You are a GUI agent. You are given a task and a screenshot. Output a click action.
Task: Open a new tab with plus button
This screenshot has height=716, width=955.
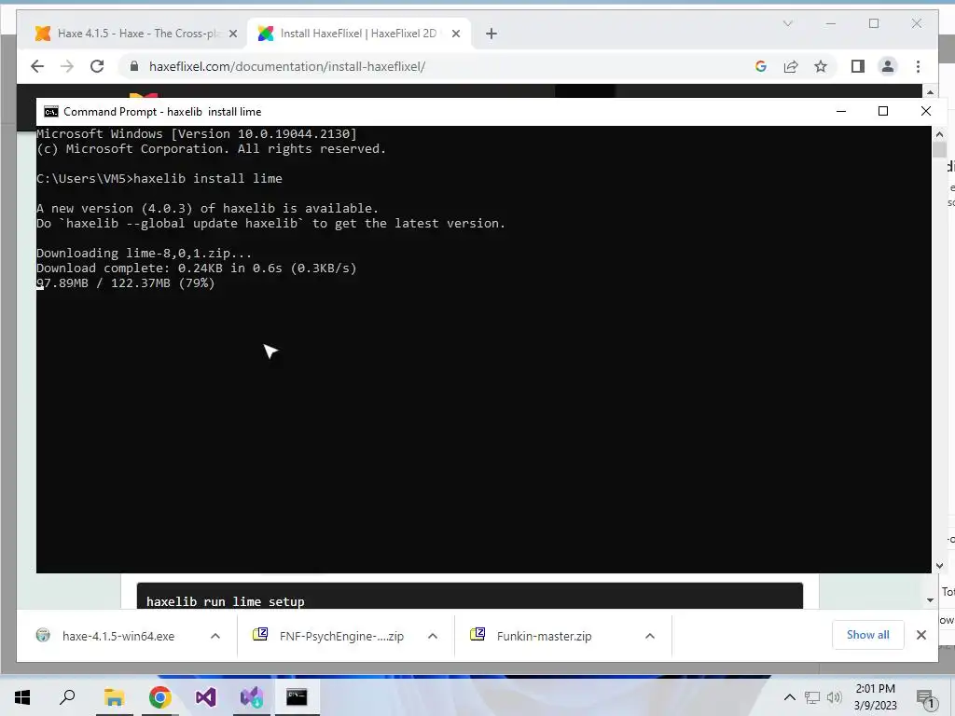pos(491,34)
